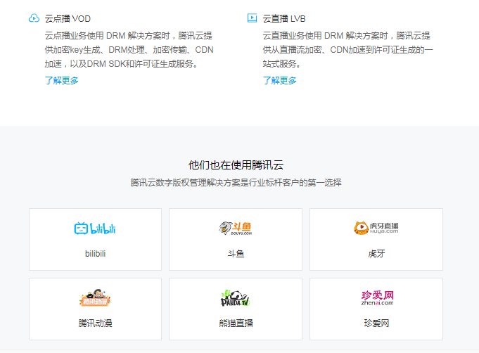Click the 珍爱网 zhenai.com logo
The height and width of the screenshot is (353, 479).
pyautogui.click(x=377, y=298)
